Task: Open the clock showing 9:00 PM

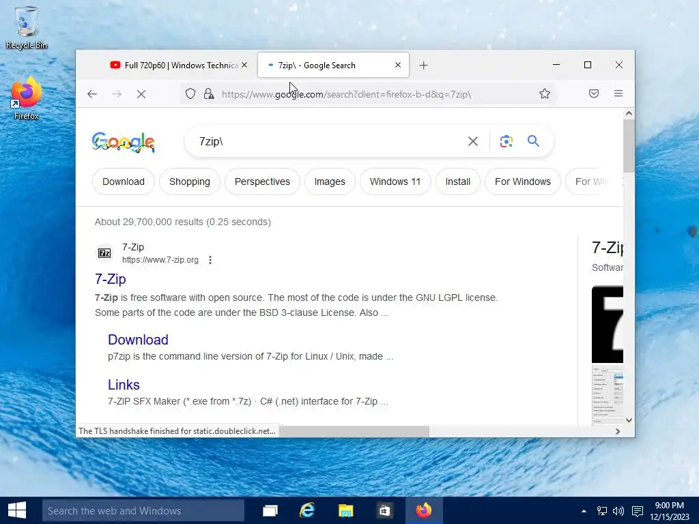Action: click(x=670, y=510)
